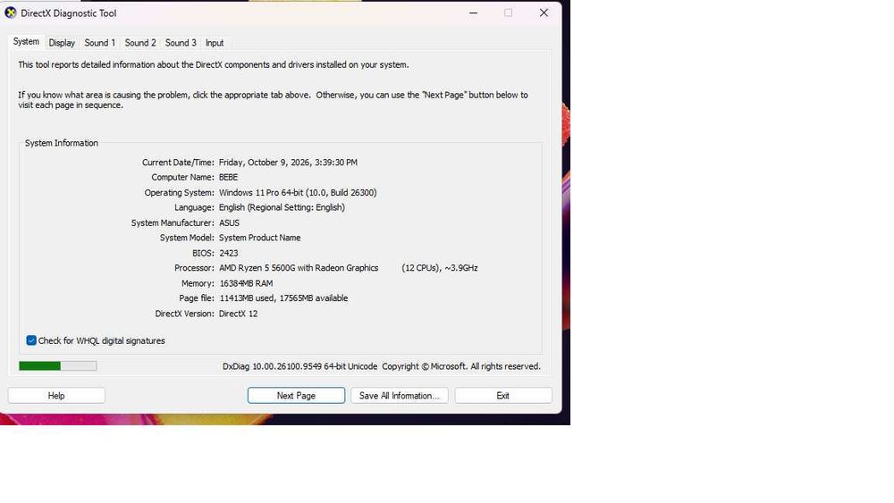Open the Sound 1 tab

point(100,43)
